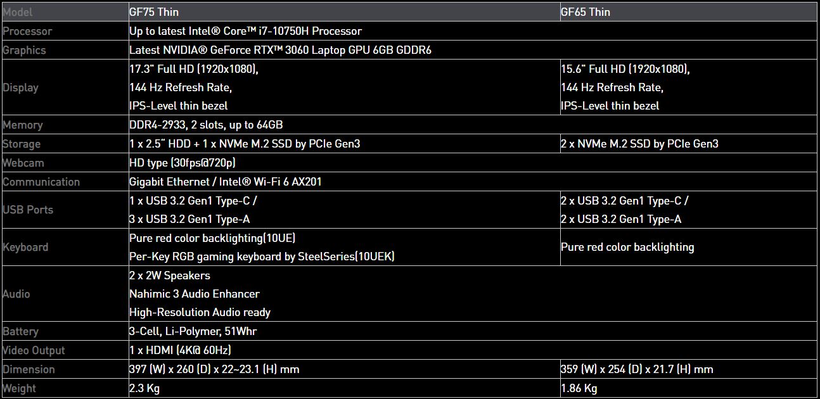The image size is (820, 399).
Task: Select 'HD type (30fps@720p)' webcam text
Action: point(183,163)
